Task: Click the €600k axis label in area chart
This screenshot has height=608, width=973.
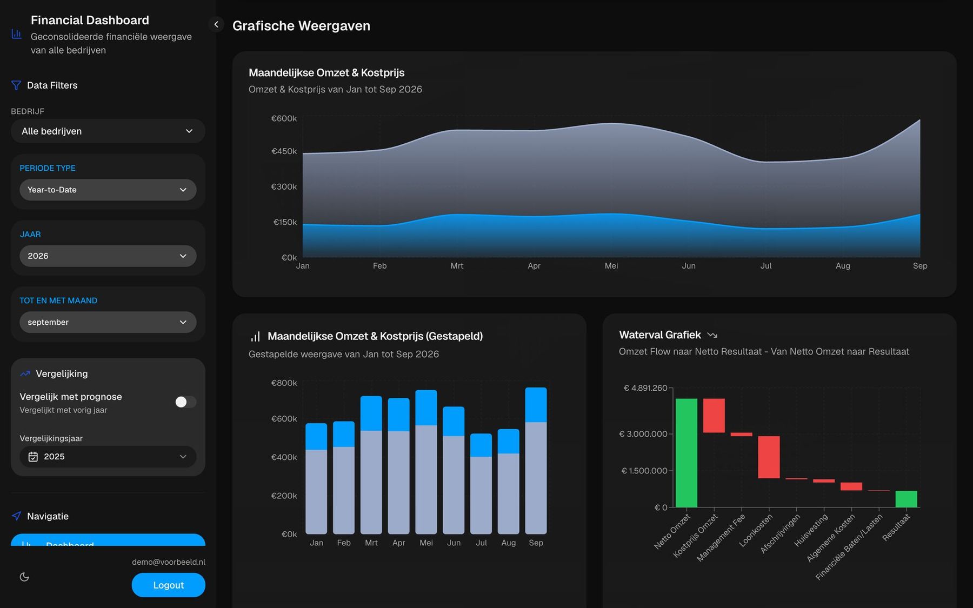Action: coord(284,118)
